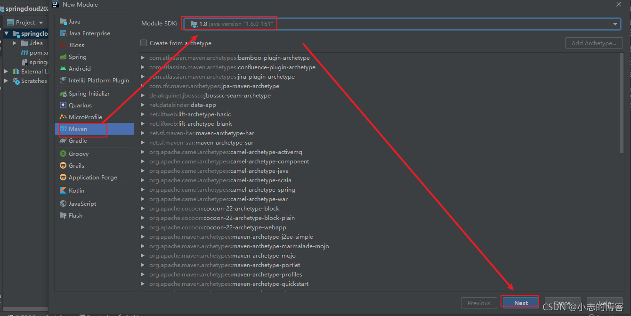Select Kotlin module type
The height and width of the screenshot is (316, 631).
click(x=94, y=191)
